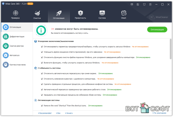The width and height of the screenshot is (173, 117).
Task: Click the Wise Care 365 shield logo
Action: pyautogui.click(x=3, y=4)
